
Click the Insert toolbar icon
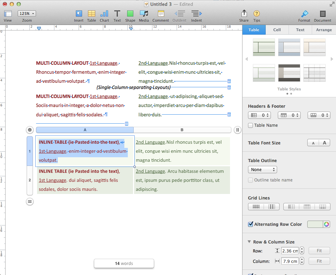click(x=79, y=14)
